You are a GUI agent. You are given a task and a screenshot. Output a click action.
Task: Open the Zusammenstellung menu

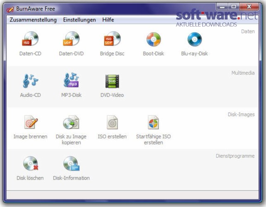(x=33, y=20)
